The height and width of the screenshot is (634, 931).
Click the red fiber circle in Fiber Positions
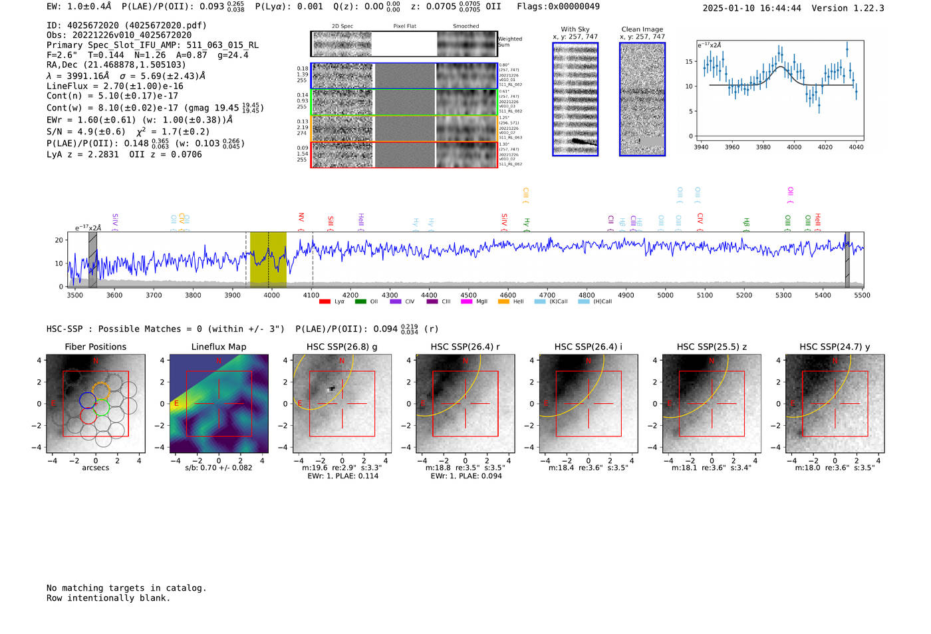click(x=88, y=415)
